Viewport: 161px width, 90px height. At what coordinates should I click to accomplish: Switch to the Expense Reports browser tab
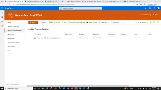[73, 1]
